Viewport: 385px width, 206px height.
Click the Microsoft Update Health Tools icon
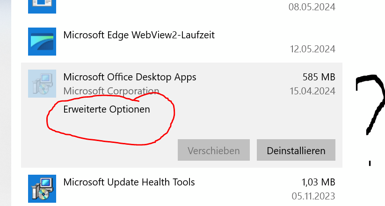tap(42, 189)
